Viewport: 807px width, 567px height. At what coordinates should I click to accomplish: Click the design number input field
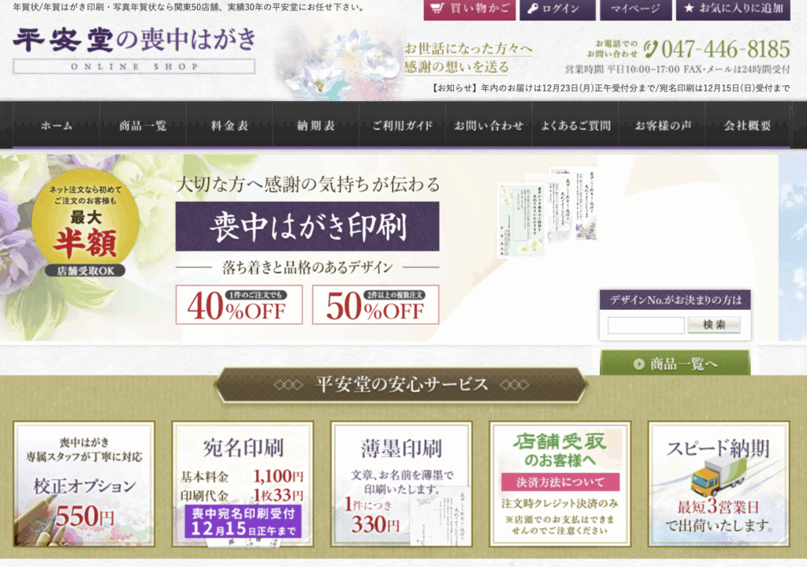[645, 325]
